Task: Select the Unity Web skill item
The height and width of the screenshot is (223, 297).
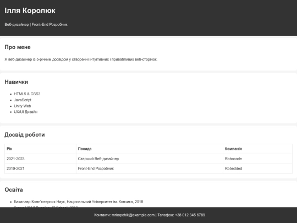Action: click(x=23, y=106)
